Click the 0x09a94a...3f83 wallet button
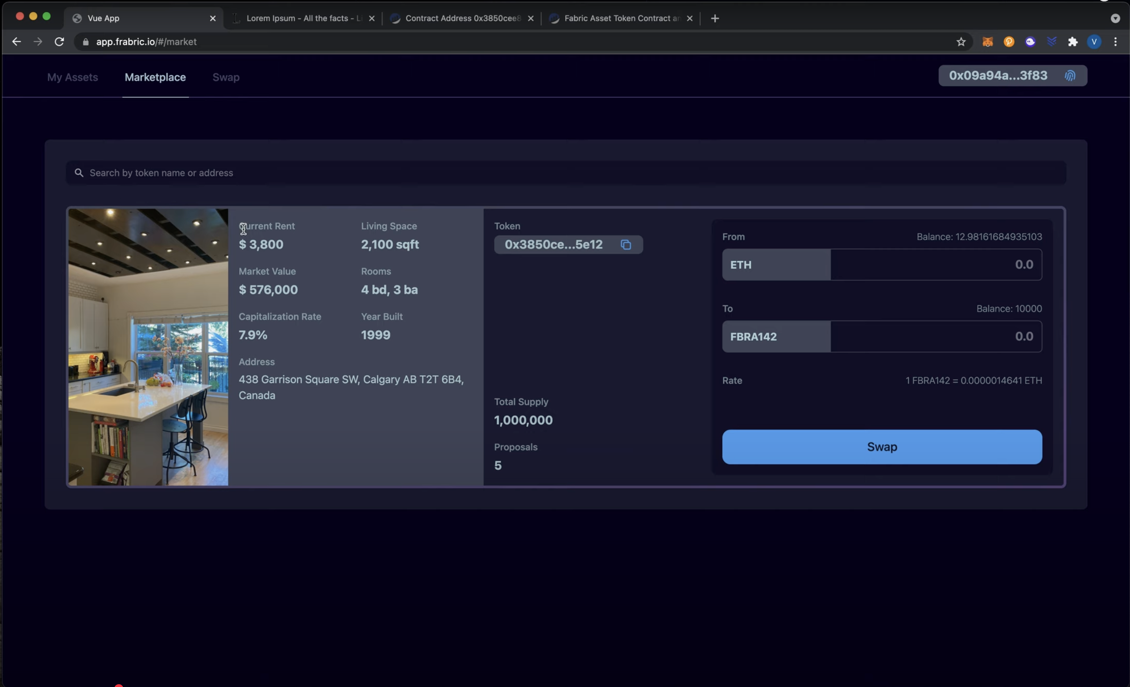The width and height of the screenshot is (1130, 687). click(x=998, y=76)
